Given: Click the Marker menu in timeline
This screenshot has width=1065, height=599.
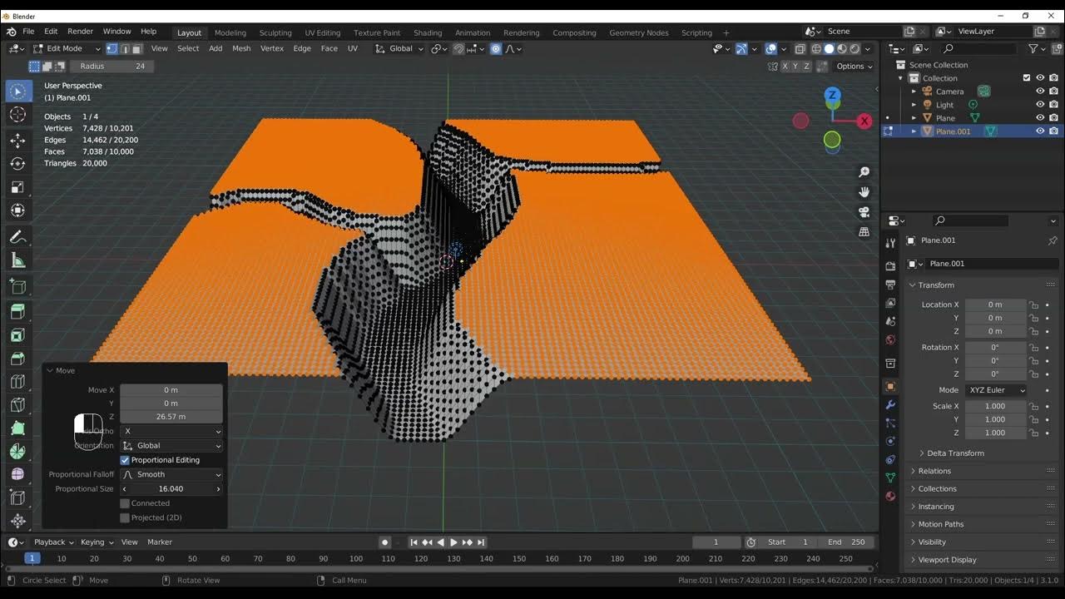Looking at the screenshot, I should coord(160,542).
